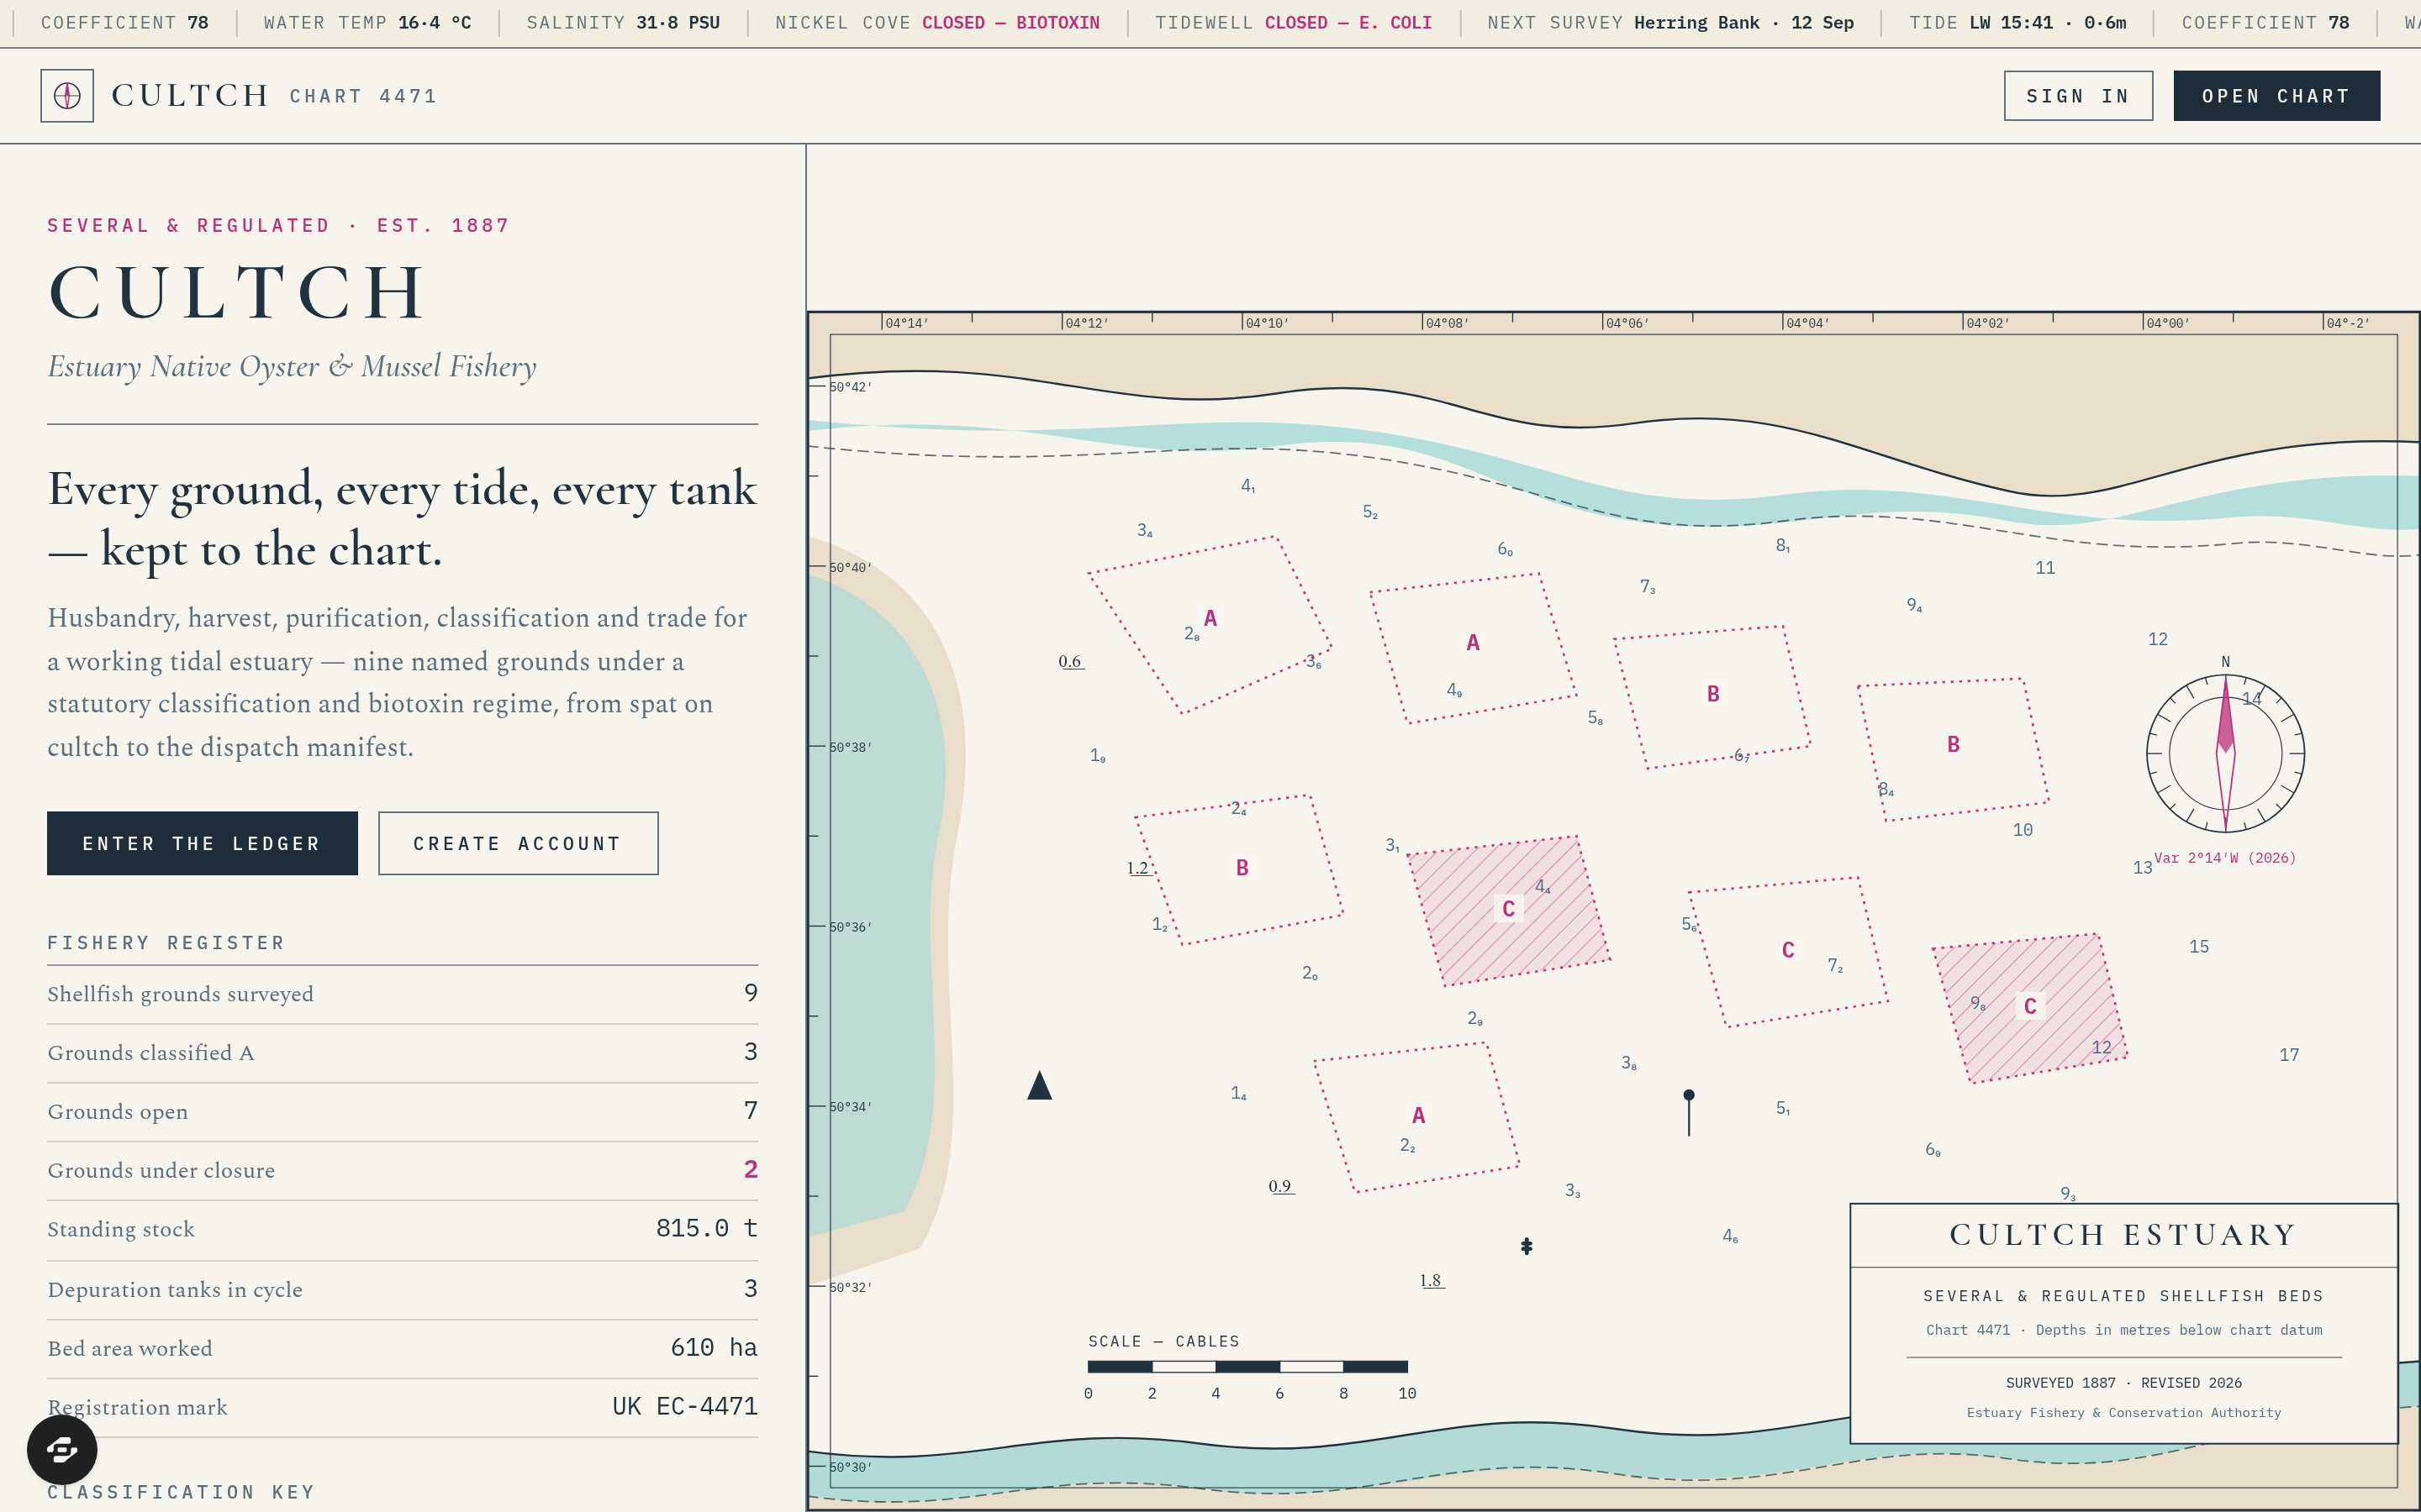Viewport: 2421px width, 1512px height.
Task: Select unhatched bed C containing sounding 7₂
Action: (1788, 952)
